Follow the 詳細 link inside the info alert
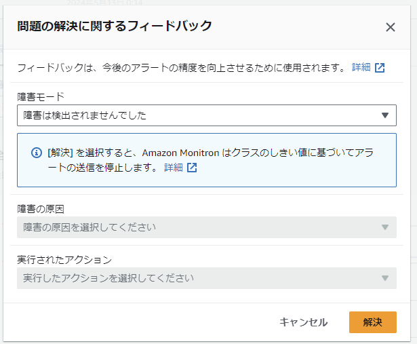The image size is (417, 344). pyautogui.click(x=174, y=168)
